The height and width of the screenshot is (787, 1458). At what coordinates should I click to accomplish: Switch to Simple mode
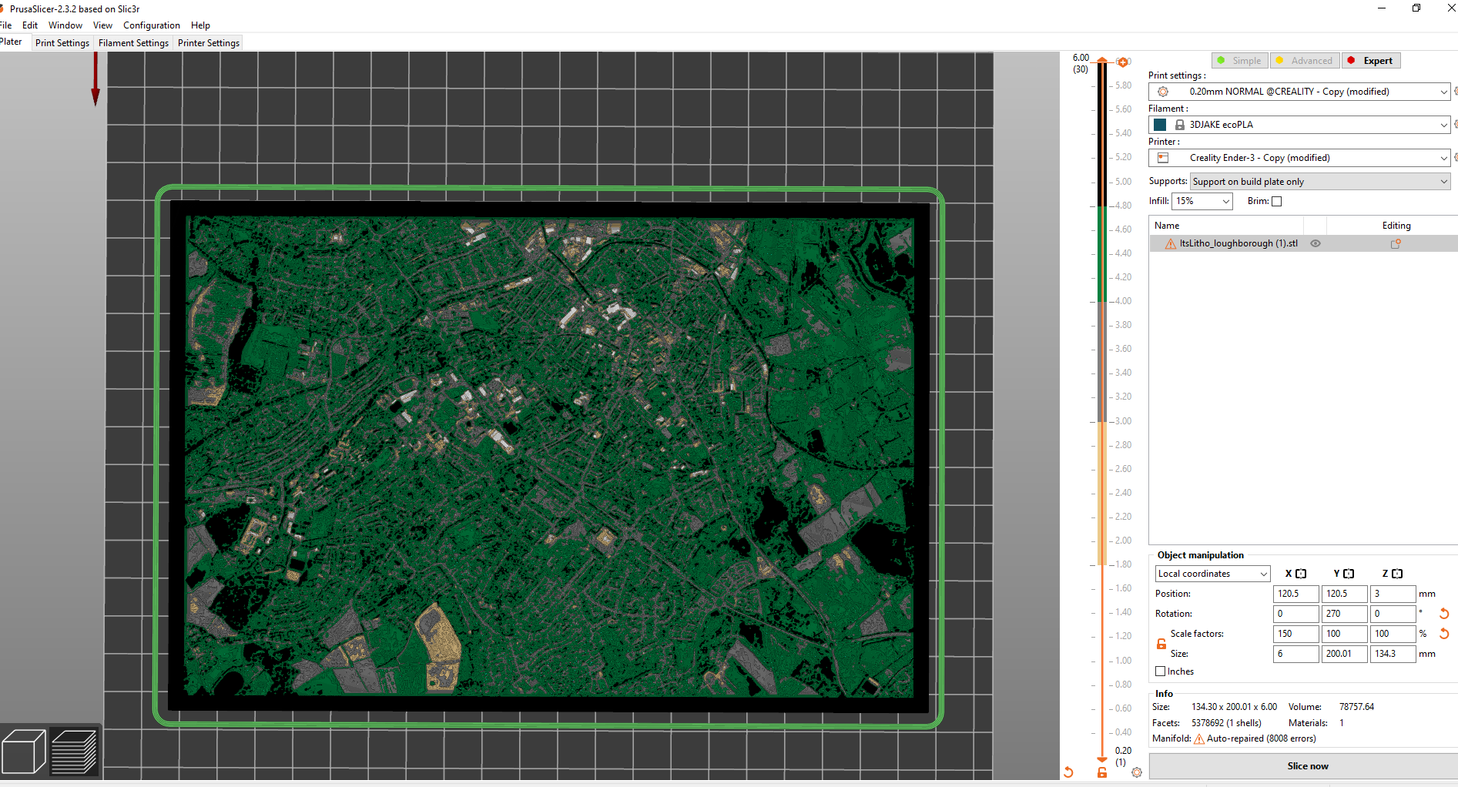point(1239,60)
